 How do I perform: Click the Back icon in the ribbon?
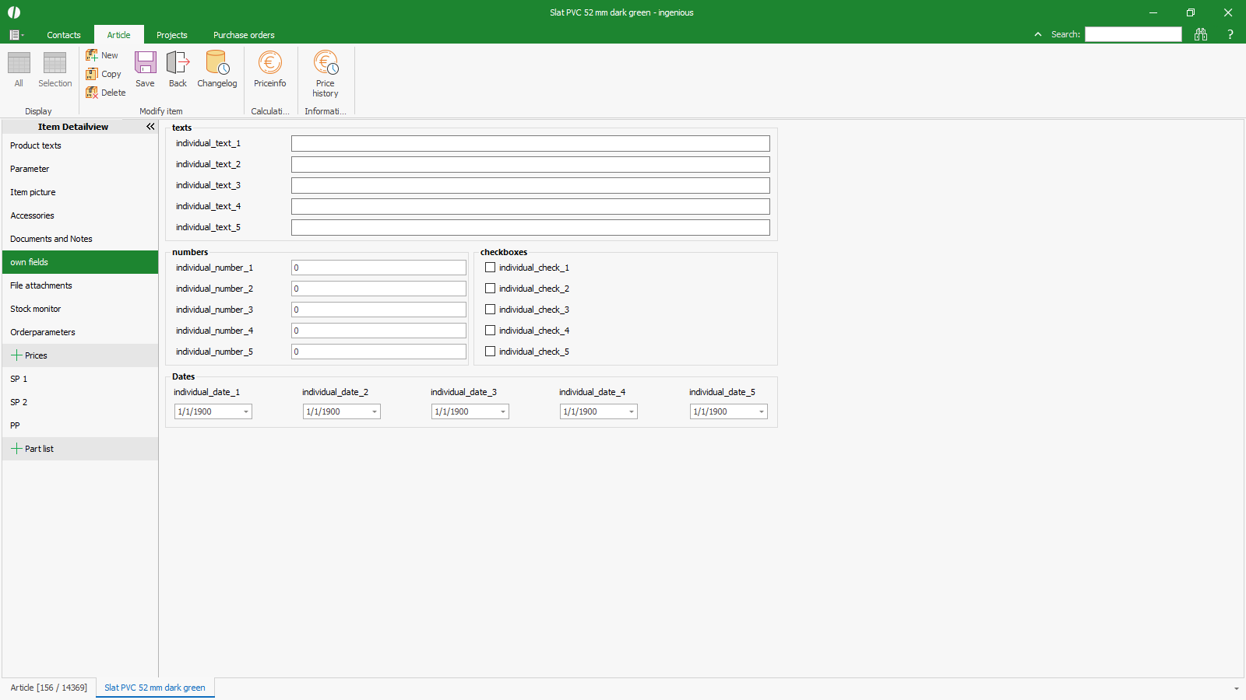tap(178, 63)
